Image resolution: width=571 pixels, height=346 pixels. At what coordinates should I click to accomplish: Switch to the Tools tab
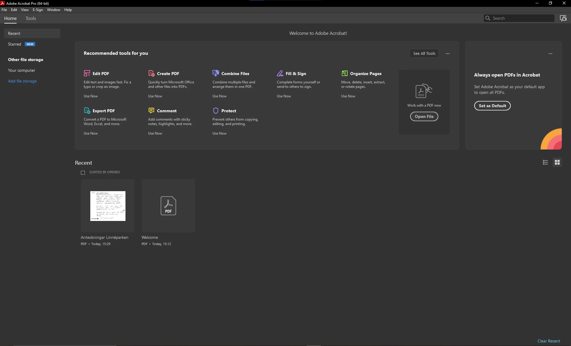[x=31, y=18]
